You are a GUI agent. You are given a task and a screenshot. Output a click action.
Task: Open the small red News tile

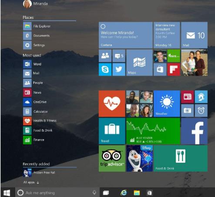click(187, 97)
